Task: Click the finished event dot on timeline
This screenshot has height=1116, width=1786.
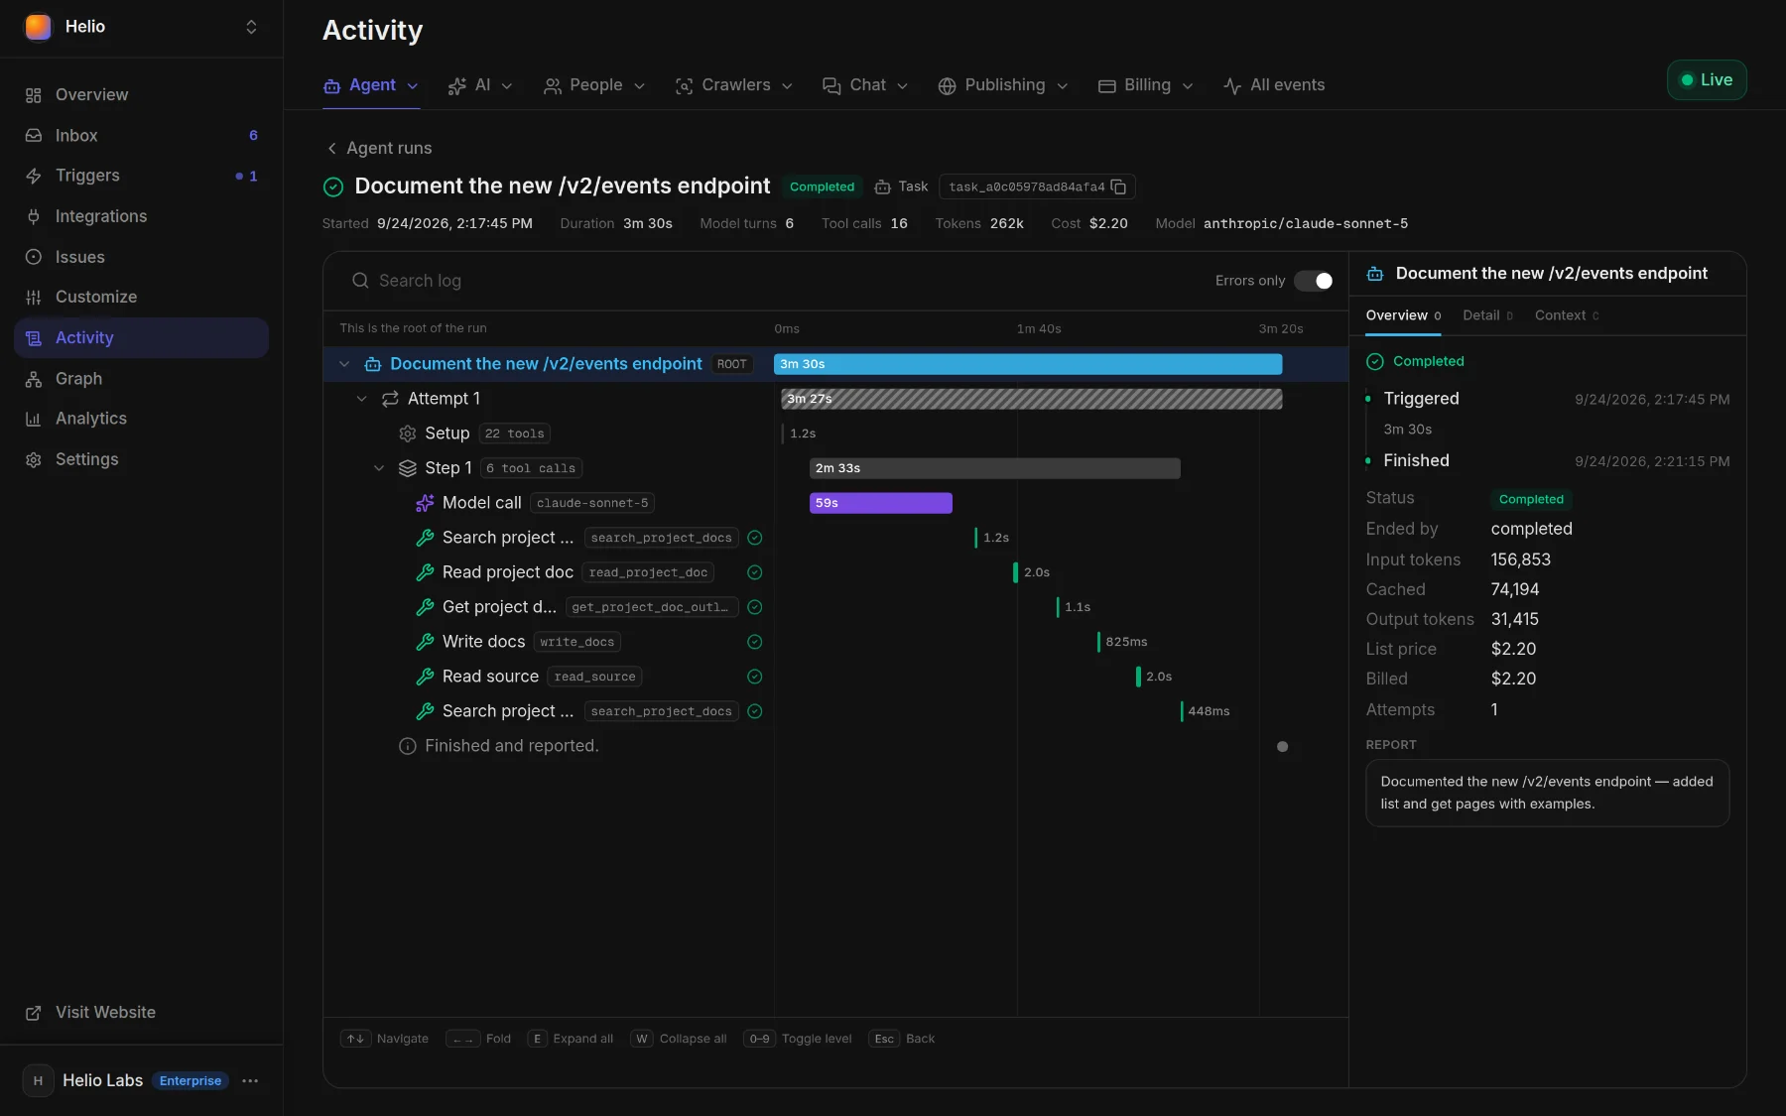Action: [1282, 746]
